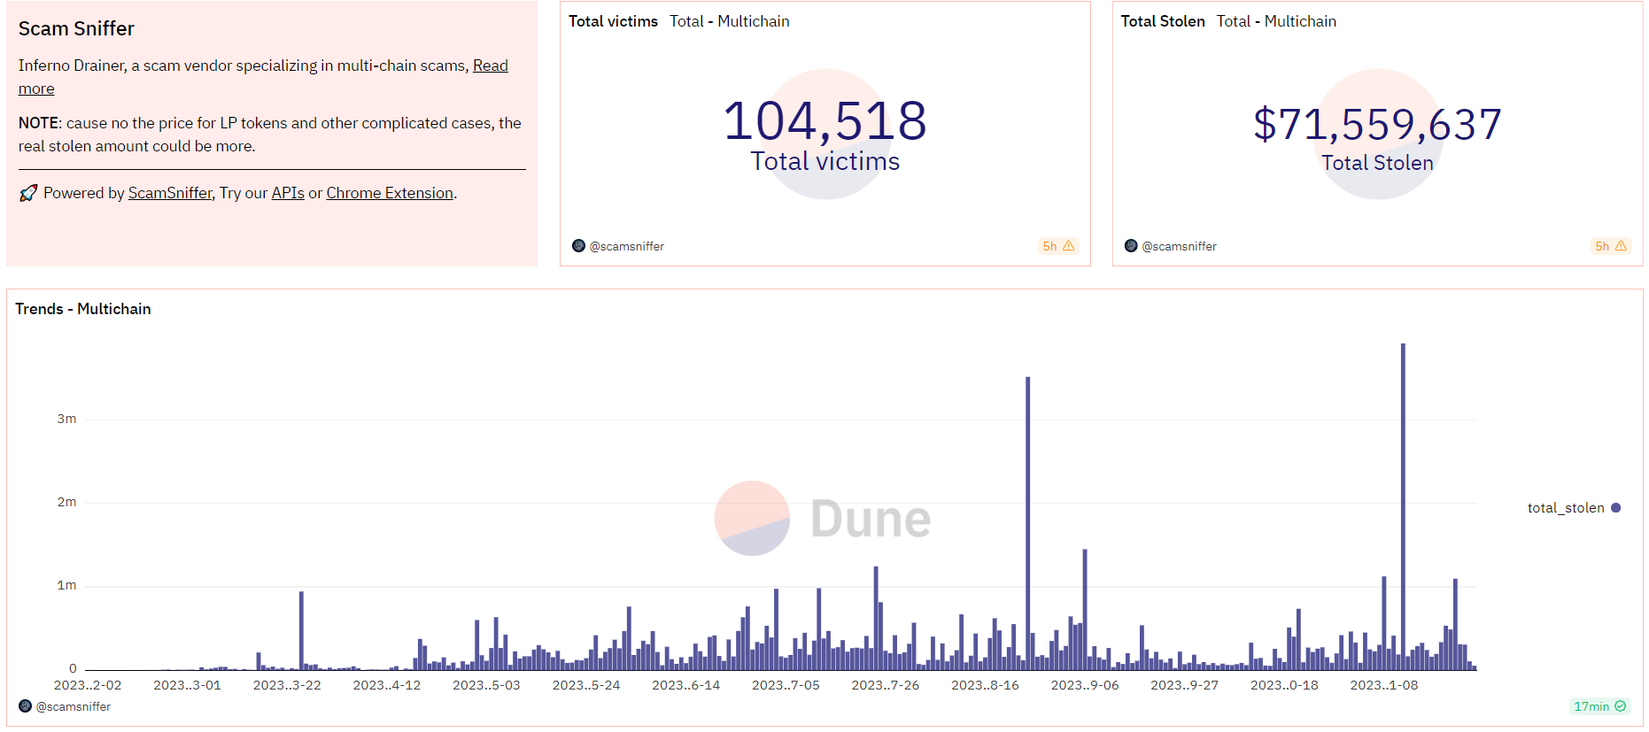Open the Inferno Drainer 'Read more' link
The height and width of the screenshot is (732, 1649).
coord(490,65)
